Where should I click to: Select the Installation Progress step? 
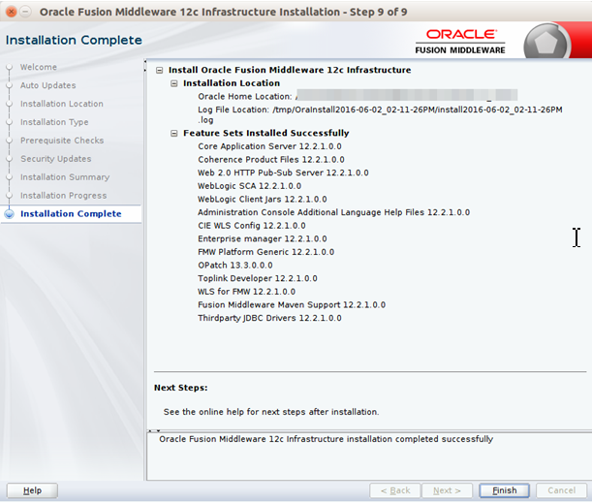63,196
